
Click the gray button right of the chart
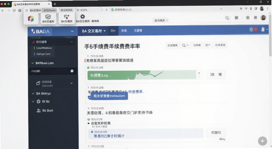point(216,74)
